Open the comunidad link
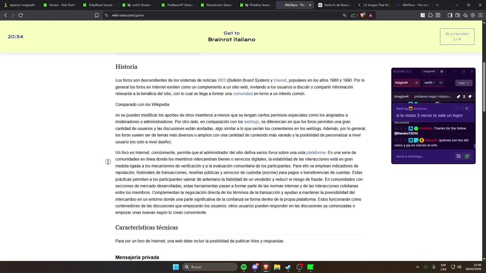 (x=243, y=94)
